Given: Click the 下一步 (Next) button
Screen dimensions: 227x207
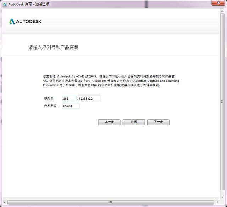Looking at the screenshot, I should tap(158, 122).
